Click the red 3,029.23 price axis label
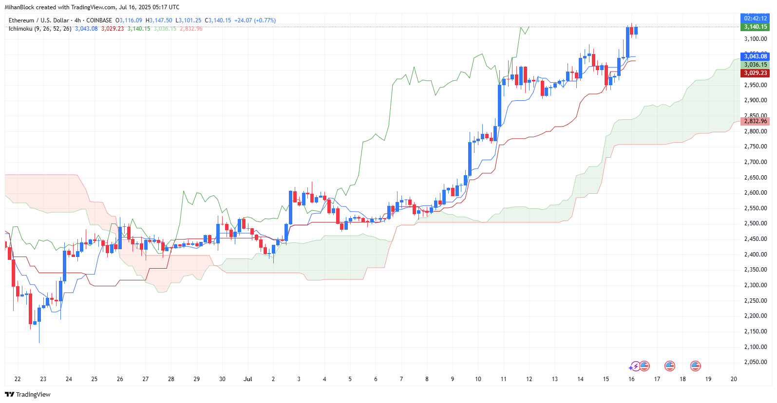 click(755, 73)
